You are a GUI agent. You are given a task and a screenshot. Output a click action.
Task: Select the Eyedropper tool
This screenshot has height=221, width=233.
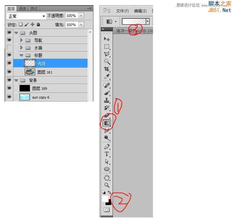107,76
